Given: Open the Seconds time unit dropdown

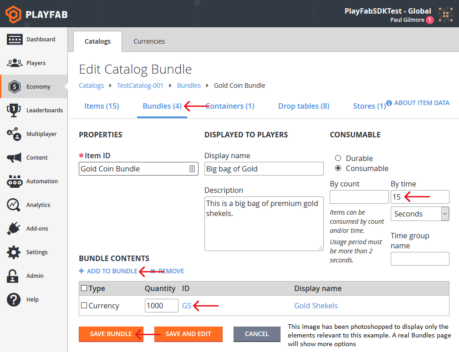Looking at the screenshot, I should (x=420, y=214).
